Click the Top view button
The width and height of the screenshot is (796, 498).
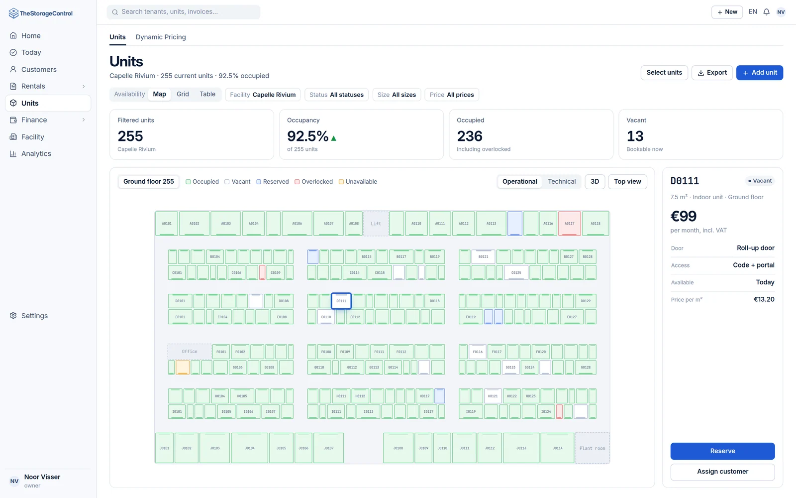click(627, 182)
